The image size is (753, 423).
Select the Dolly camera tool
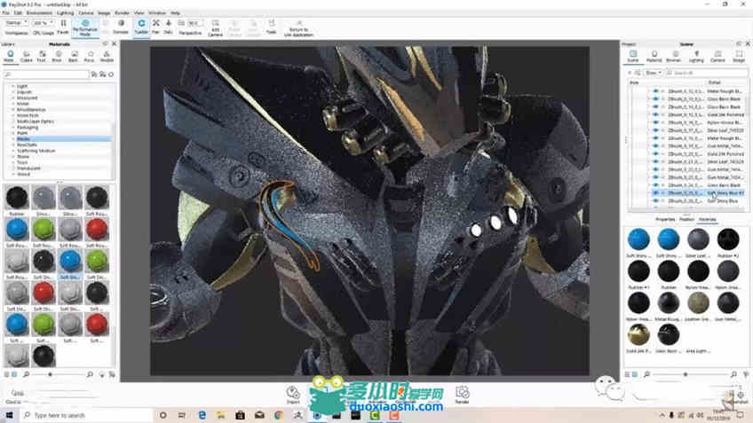click(x=168, y=27)
